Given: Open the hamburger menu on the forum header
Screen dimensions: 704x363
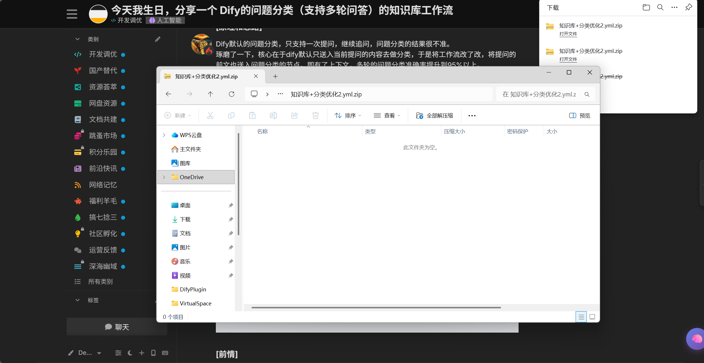Looking at the screenshot, I should coord(72,14).
